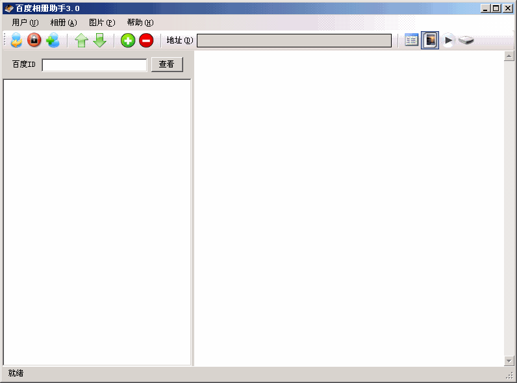Open the 用户(U) menu
The image size is (517, 383).
pyautogui.click(x=25, y=23)
